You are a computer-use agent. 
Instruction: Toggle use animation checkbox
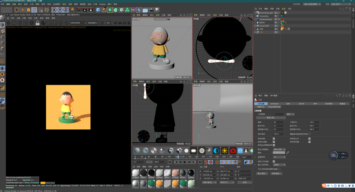click(274, 139)
